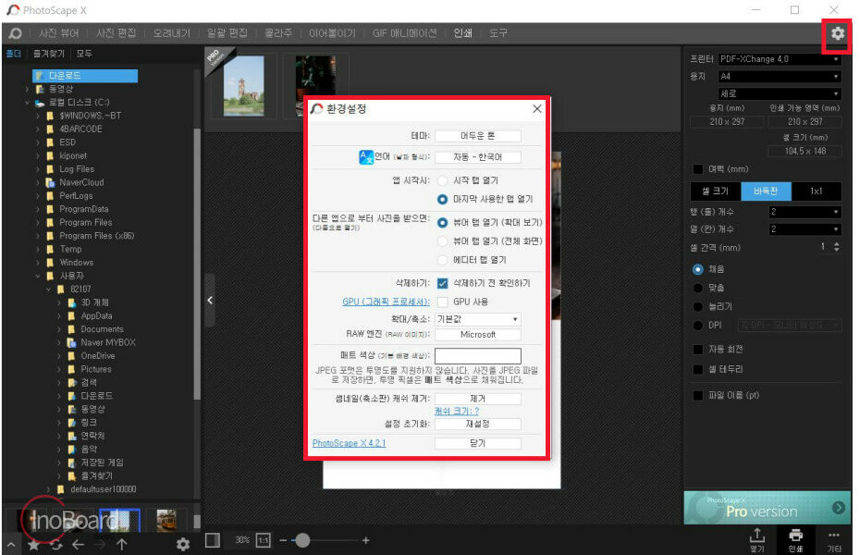
Task: Choose 뷰어 탭 열기 (전체 화면) option
Action: coord(443,240)
